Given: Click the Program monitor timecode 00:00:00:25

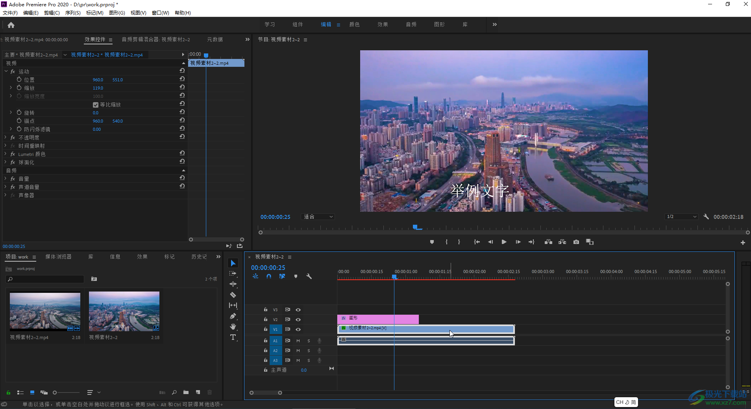Looking at the screenshot, I should point(275,217).
